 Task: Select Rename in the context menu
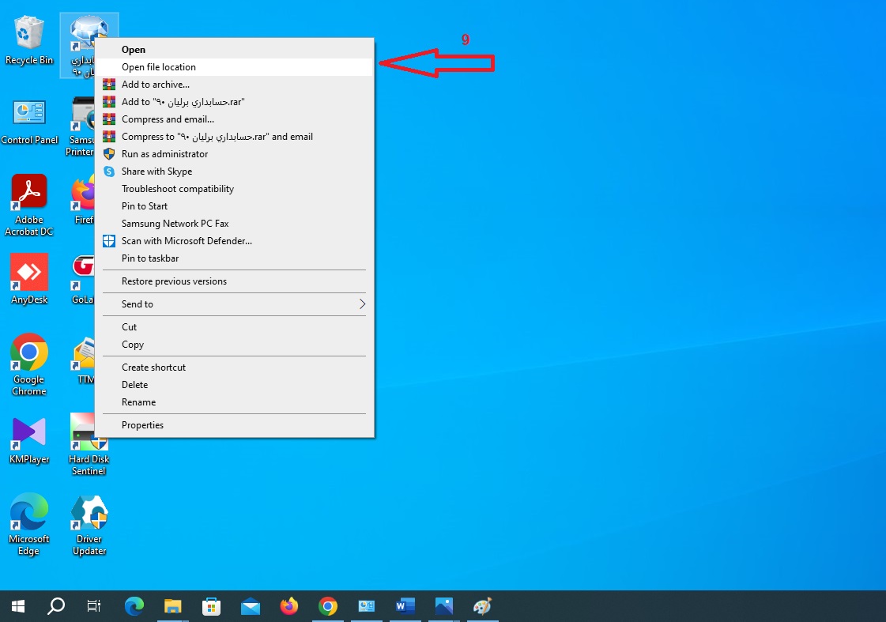click(x=235, y=402)
